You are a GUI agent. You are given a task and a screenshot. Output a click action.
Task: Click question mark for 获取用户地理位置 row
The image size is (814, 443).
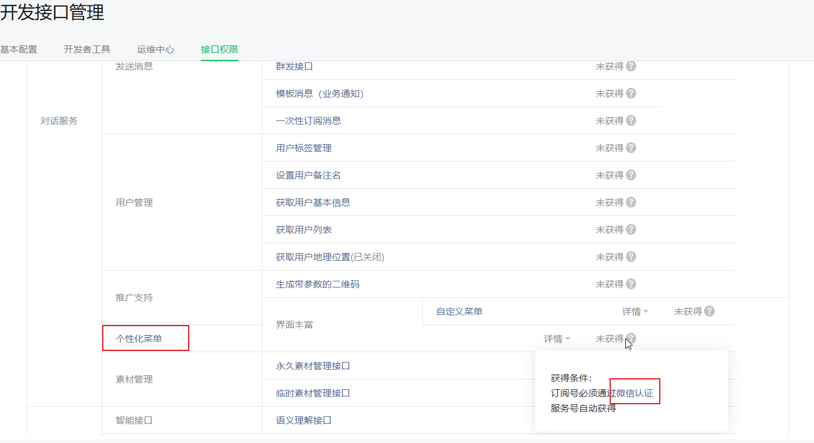(631, 257)
